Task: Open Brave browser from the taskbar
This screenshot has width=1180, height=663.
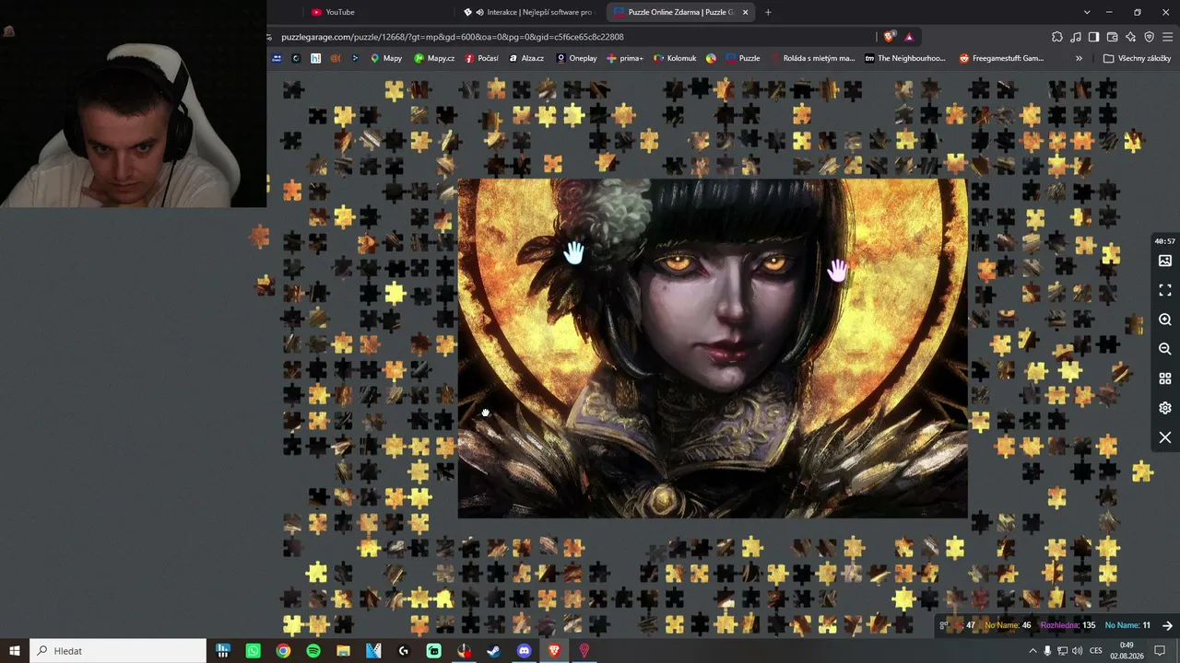Action: coord(554,651)
